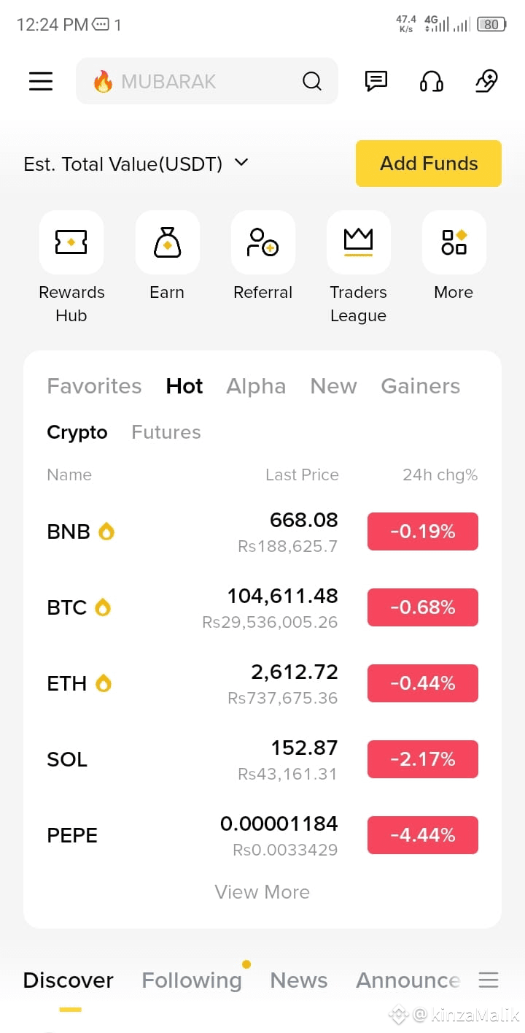Open the Referral icon
The width and height of the screenshot is (525, 1033).
click(262, 242)
